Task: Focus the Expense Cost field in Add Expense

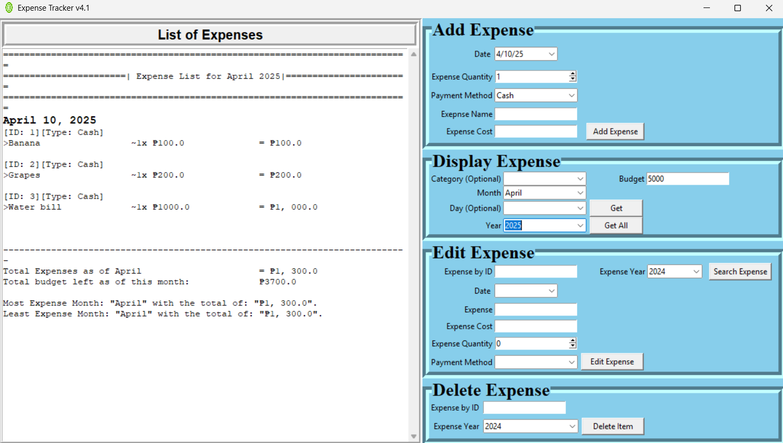Action: click(x=536, y=131)
